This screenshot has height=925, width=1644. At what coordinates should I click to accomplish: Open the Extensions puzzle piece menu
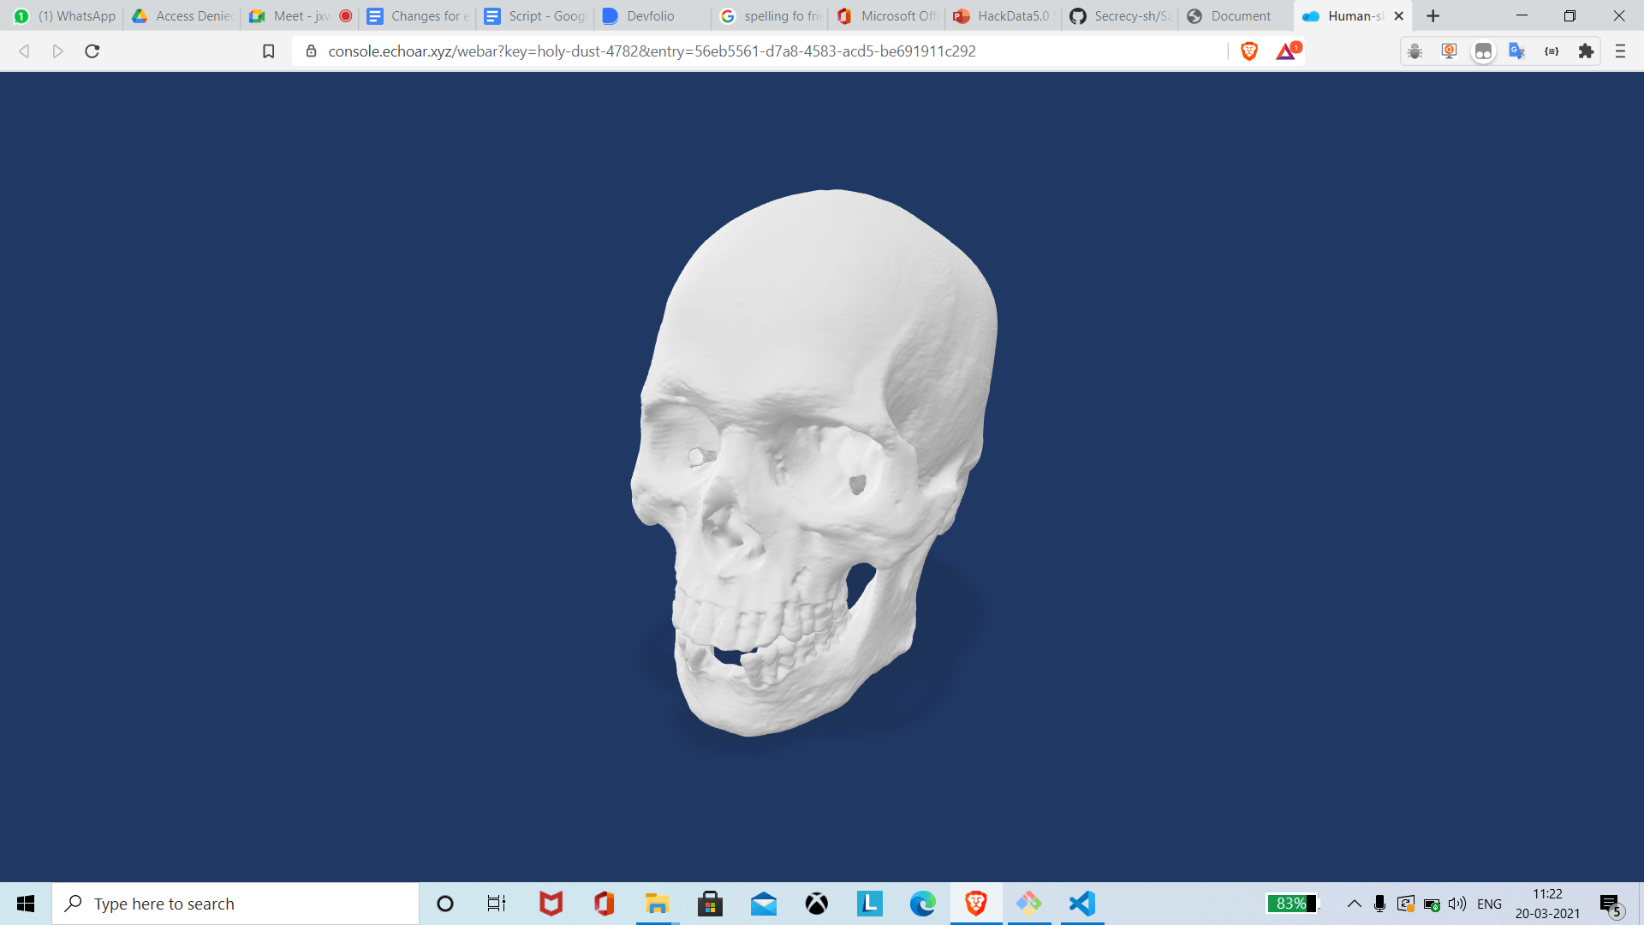(x=1586, y=51)
